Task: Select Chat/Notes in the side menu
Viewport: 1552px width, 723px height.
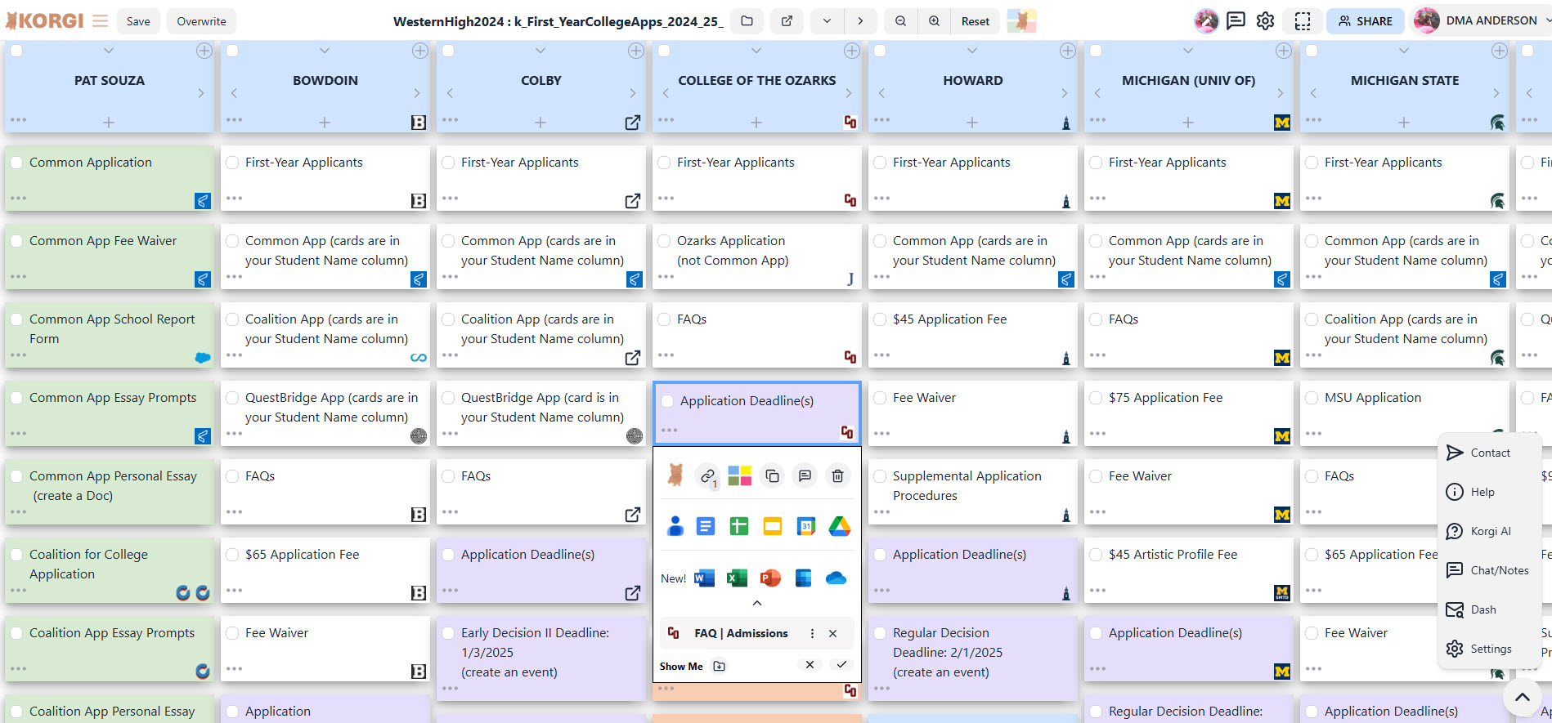Action: pos(1489,570)
